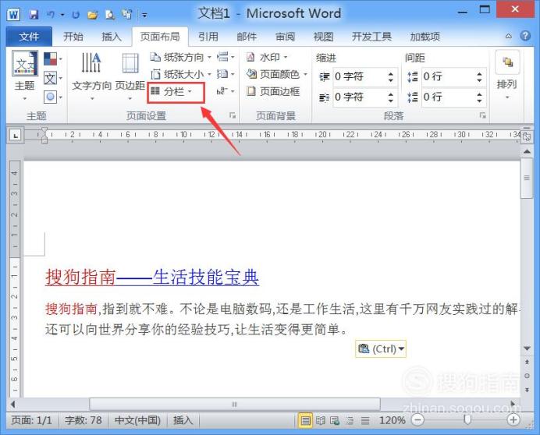The height and width of the screenshot is (435, 540).
Task: Click the left indent spinner arrows
Action: [391, 76]
